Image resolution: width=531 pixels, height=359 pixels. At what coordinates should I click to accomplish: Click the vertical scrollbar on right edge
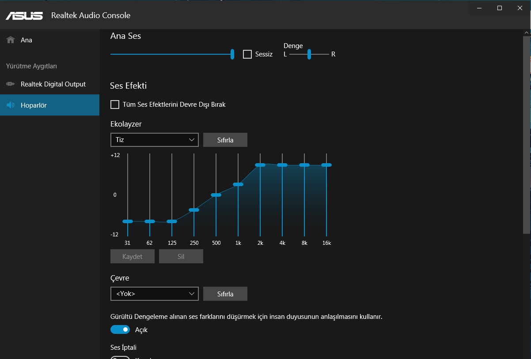[527, 132]
